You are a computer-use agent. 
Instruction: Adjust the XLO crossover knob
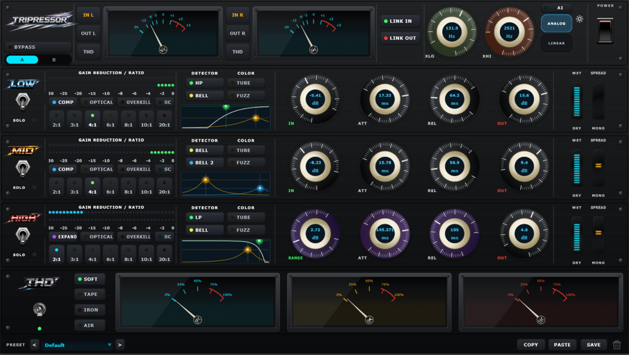(x=451, y=31)
